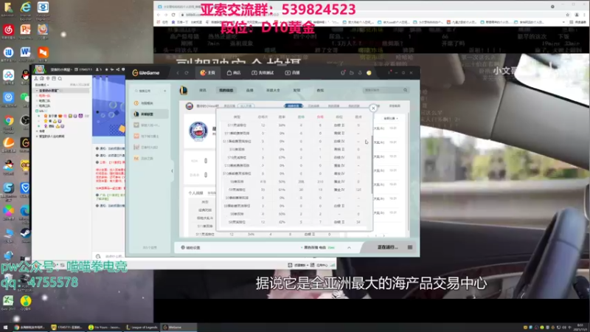The height and width of the screenshot is (332, 590).
Task: Expand the server status chevron in bottom bar
Action: 349,248
